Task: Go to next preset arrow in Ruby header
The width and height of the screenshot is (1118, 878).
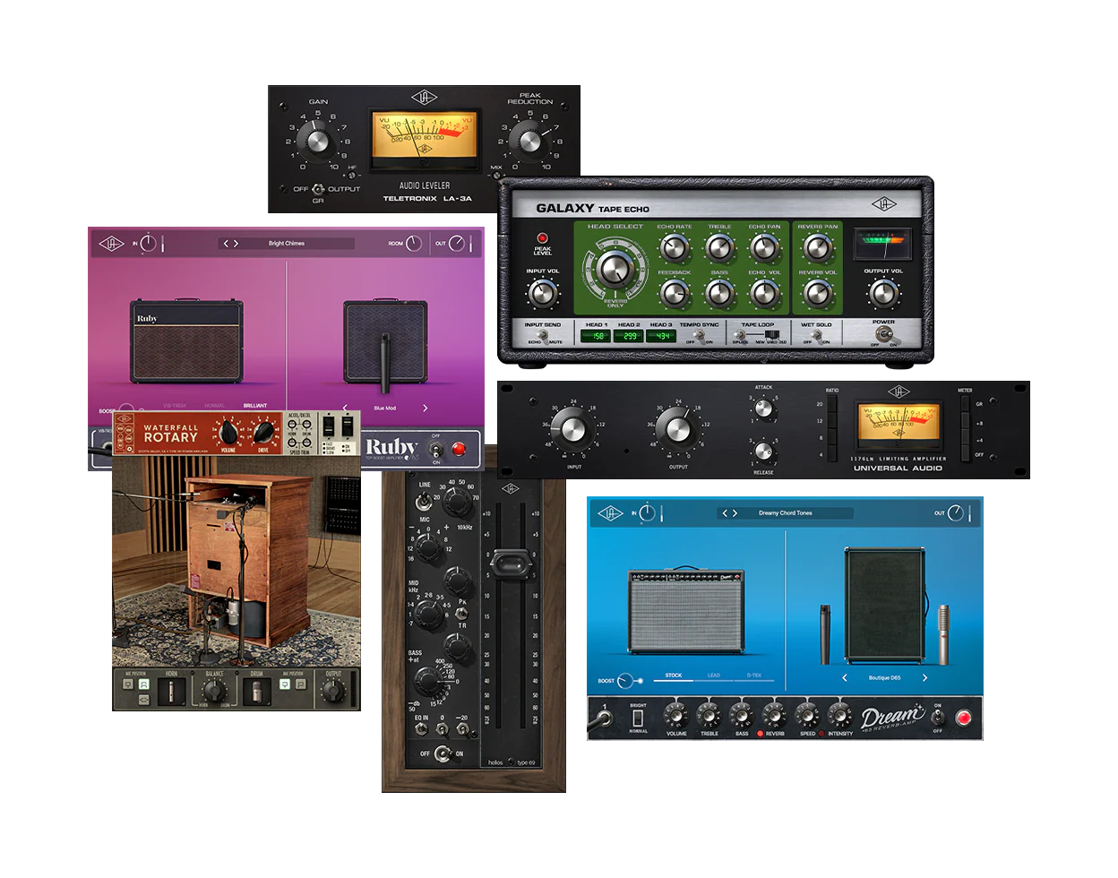Action: click(236, 243)
